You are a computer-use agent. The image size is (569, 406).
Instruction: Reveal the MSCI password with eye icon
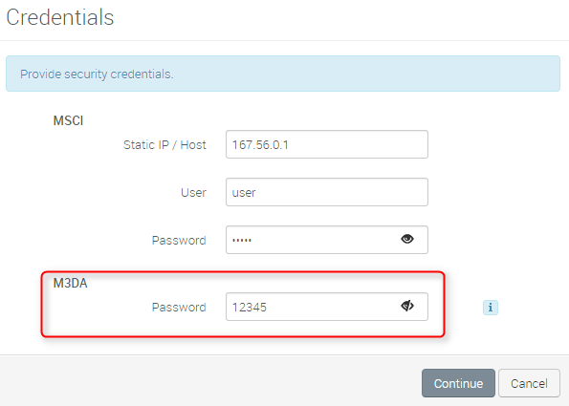[407, 239]
